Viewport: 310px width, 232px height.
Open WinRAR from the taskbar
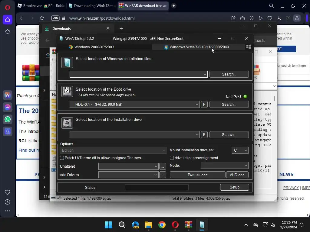188,225
